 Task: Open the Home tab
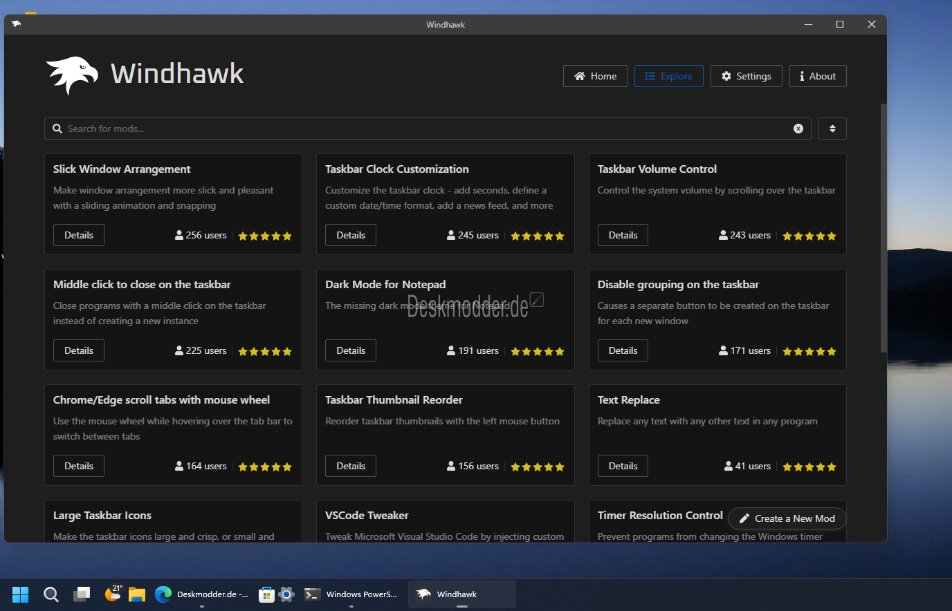point(595,76)
